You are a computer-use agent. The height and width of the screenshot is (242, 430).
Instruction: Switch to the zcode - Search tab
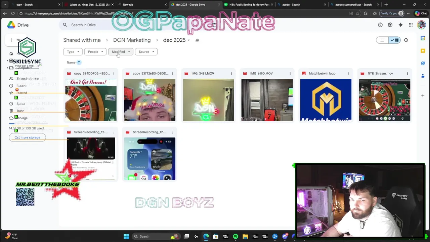coord(301,5)
